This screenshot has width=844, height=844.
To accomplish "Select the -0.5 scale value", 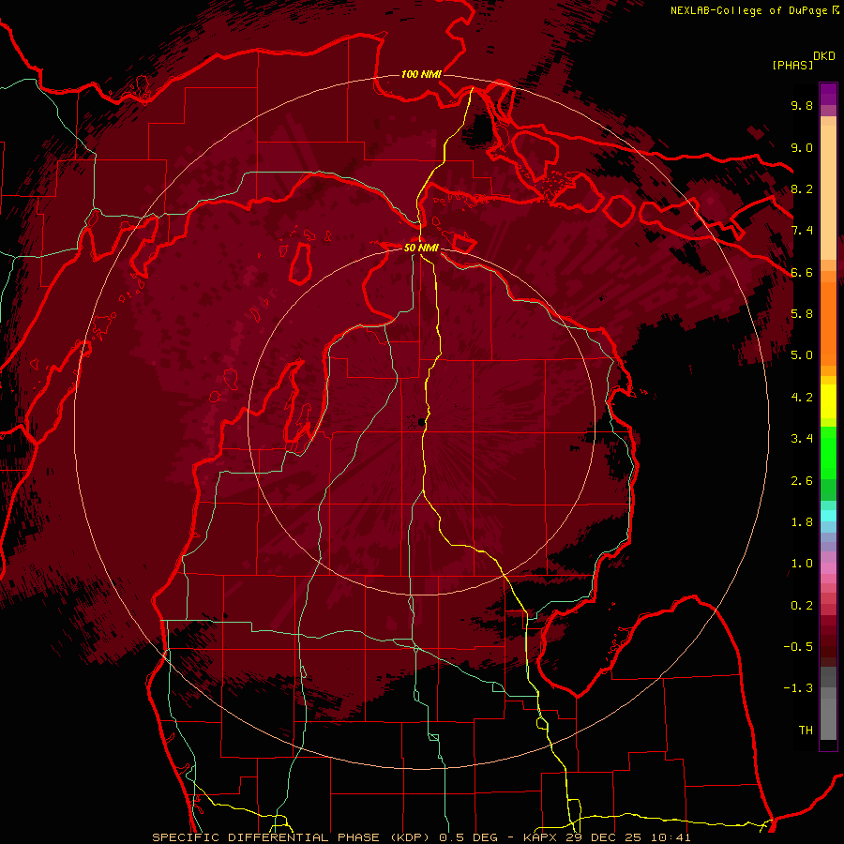I will tap(798, 647).
